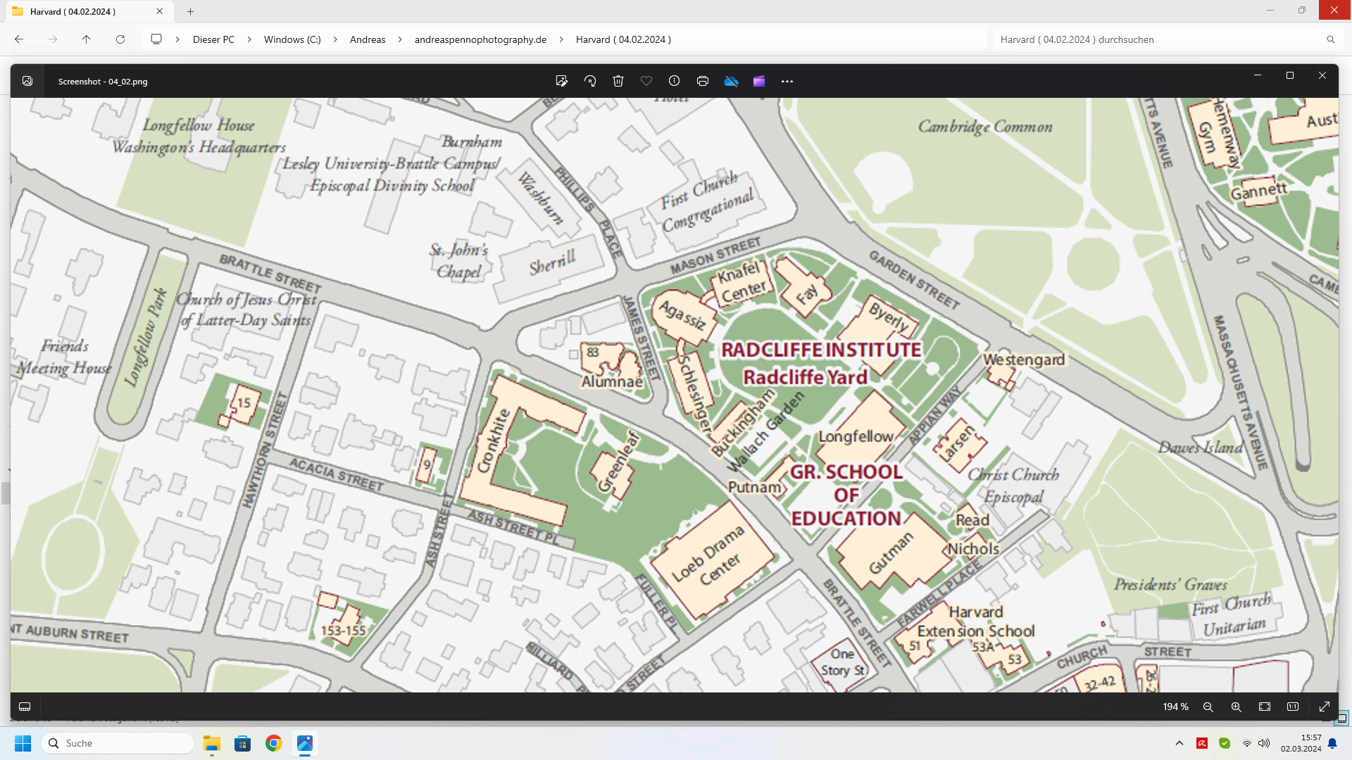
Task: Open the notification bell icon
Action: pyautogui.click(x=1332, y=743)
